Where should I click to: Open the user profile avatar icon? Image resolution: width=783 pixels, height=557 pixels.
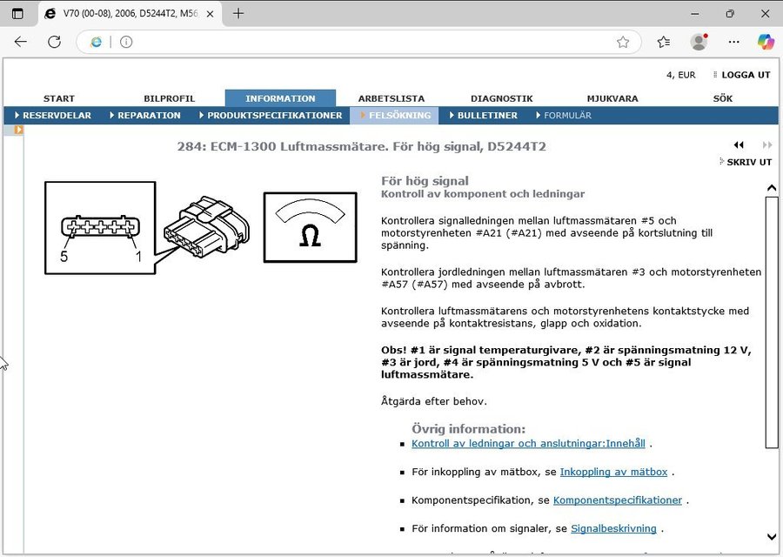click(698, 42)
